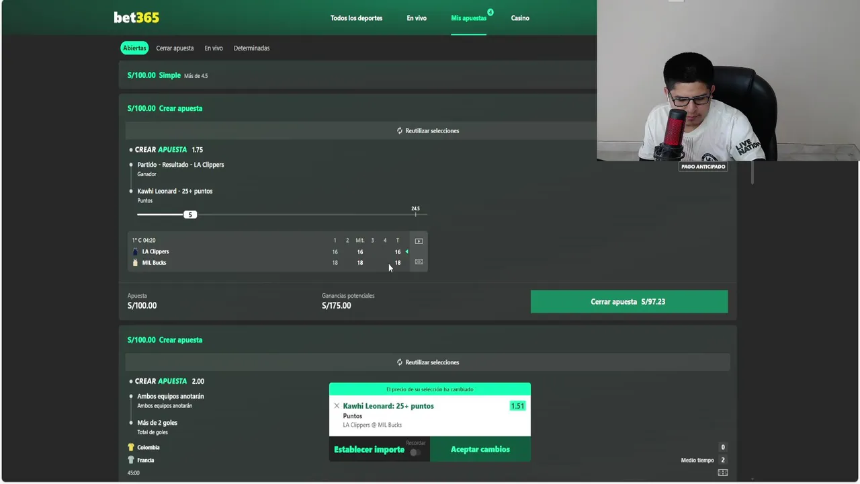Click the 24.5 target marker on points bar

tap(415, 210)
